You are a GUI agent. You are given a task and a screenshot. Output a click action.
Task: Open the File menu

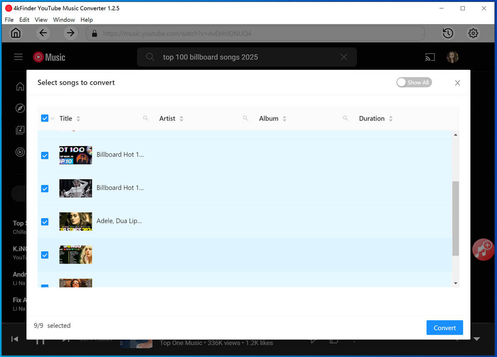9,19
